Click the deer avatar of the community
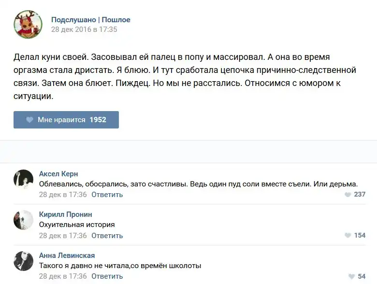Screen dimensions: 377x284 [28, 24]
